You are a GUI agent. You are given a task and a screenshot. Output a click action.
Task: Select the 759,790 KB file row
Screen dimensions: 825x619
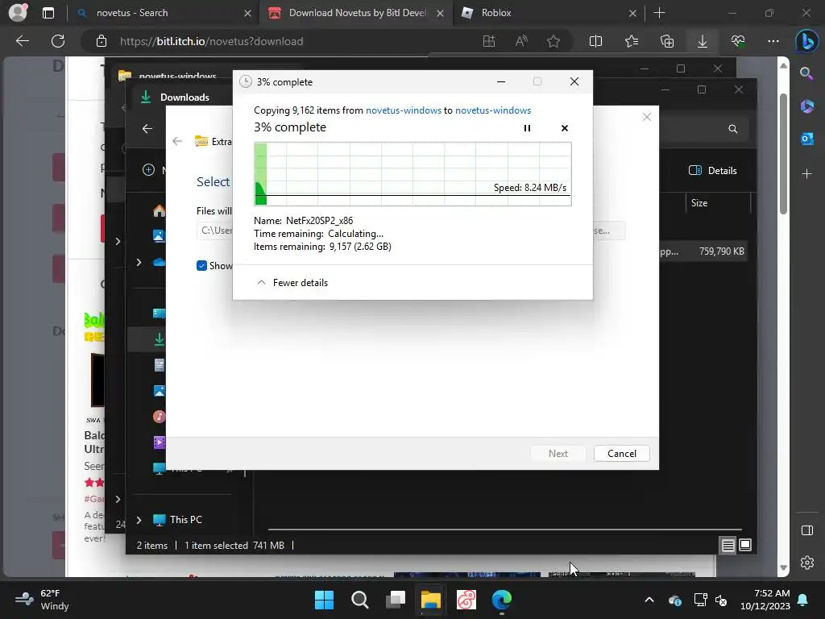pos(703,251)
